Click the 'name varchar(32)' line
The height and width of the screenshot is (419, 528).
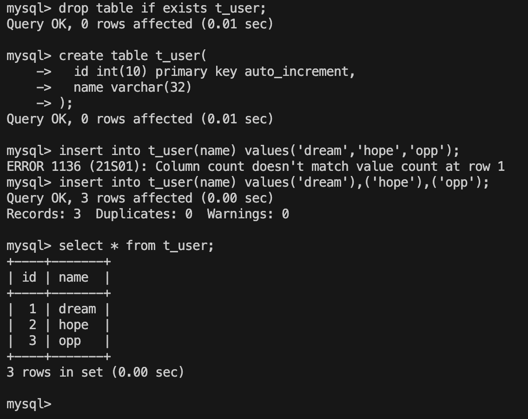tap(132, 88)
